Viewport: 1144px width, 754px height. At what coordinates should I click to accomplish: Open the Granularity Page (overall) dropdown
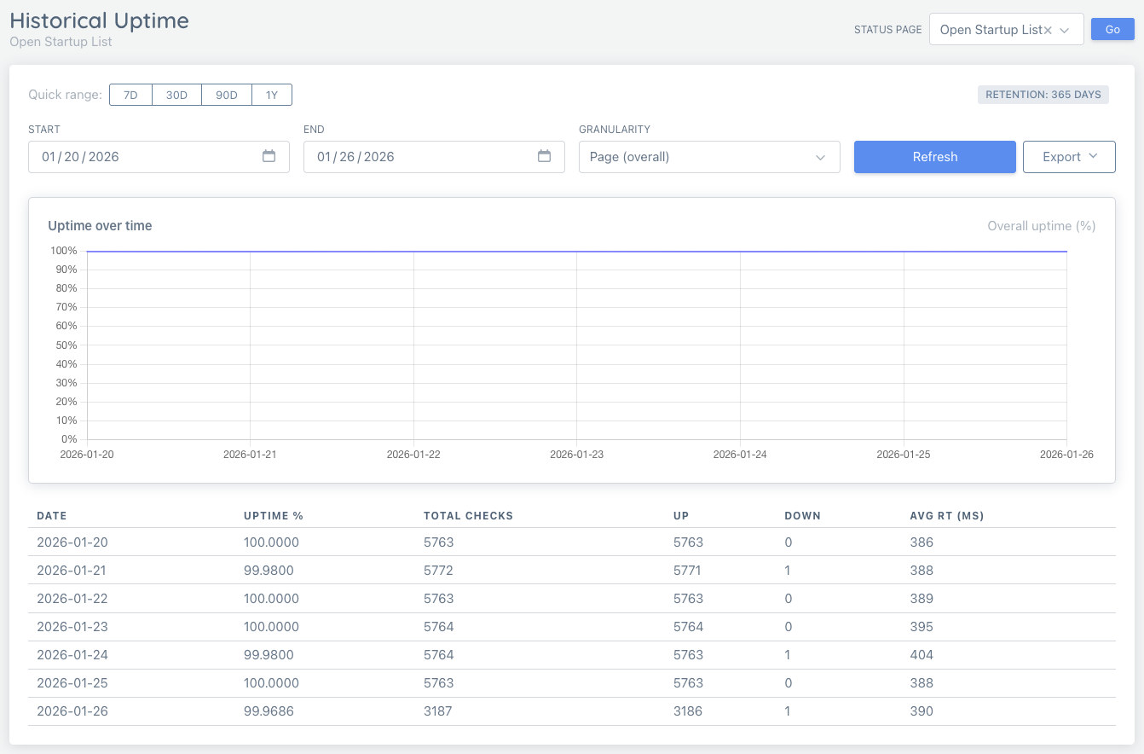click(x=709, y=157)
